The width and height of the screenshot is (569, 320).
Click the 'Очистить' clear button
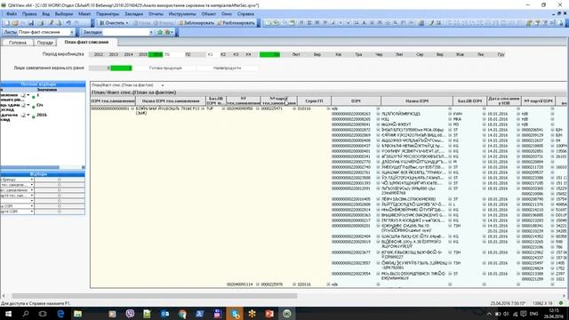[x=112, y=23]
